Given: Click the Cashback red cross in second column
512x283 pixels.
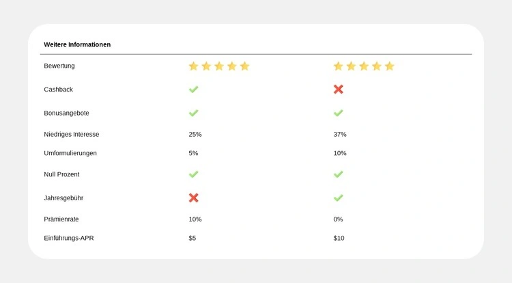Looking at the screenshot, I should pos(339,90).
